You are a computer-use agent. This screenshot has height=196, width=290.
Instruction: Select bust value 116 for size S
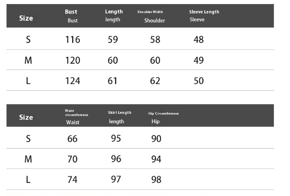[72, 40]
